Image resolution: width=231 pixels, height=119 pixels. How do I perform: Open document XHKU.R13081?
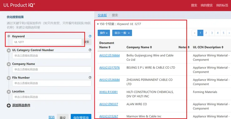click(108, 92)
